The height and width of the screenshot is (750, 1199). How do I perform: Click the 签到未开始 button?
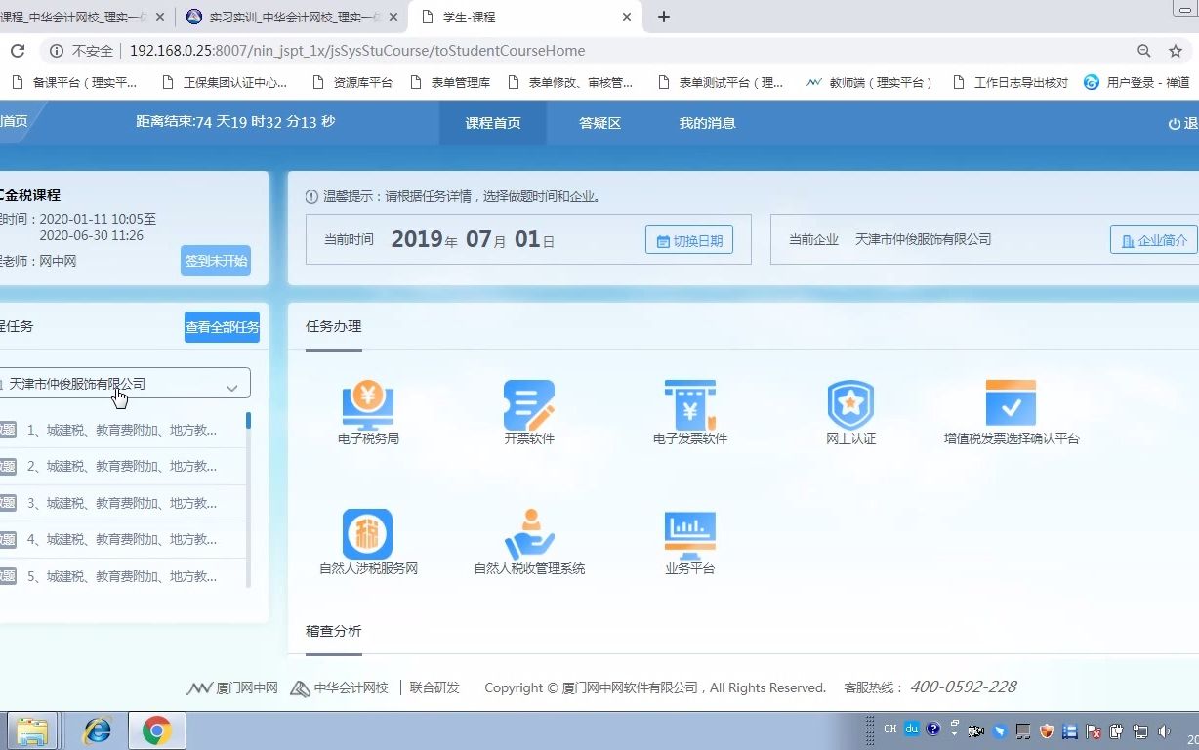coord(215,261)
